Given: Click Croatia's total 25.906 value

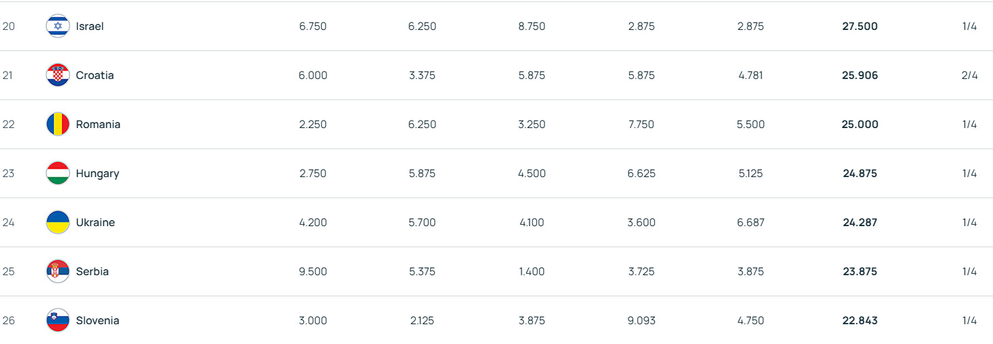Looking at the screenshot, I should click(859, 75).
